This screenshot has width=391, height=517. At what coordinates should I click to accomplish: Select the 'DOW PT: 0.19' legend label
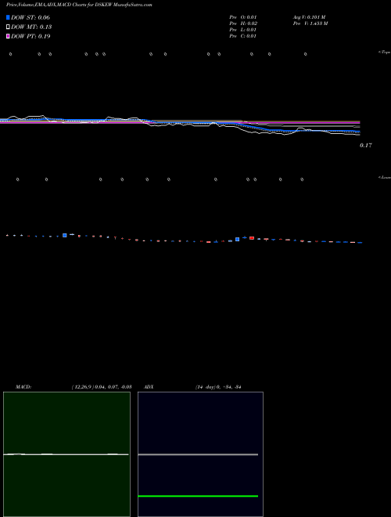tap(30, 36)
